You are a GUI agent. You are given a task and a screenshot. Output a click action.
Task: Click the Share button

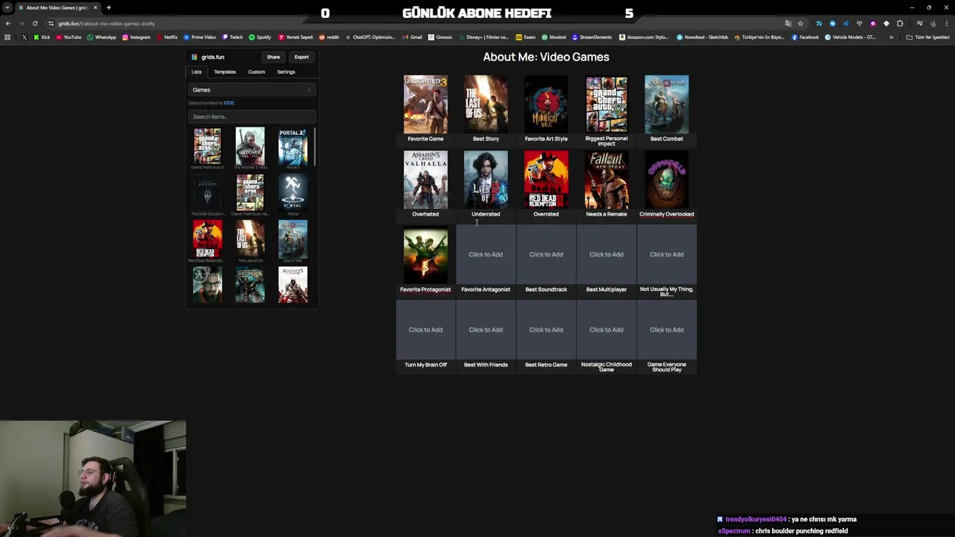(x=273, y=57)
